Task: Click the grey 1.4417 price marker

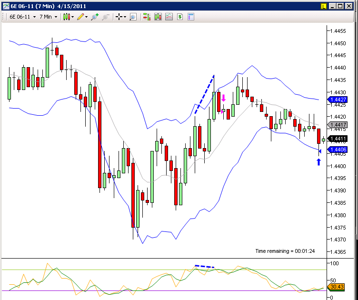Action: point(337,125)
